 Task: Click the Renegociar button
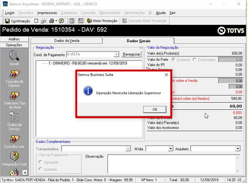[x=131, y=54]
